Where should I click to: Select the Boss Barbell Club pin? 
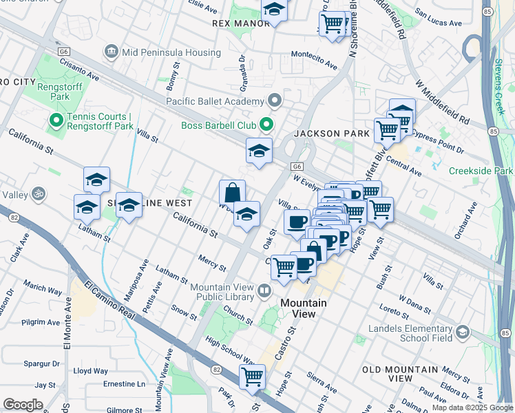coord(266,125)
